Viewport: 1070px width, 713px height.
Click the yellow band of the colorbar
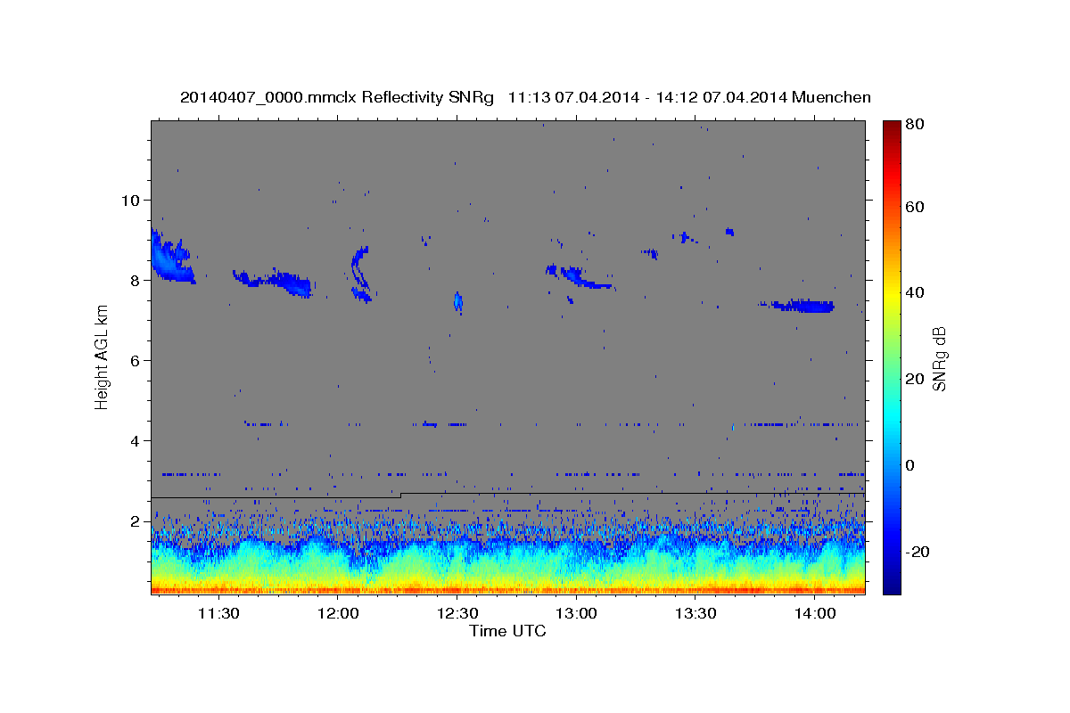click(x=892, y=294)
